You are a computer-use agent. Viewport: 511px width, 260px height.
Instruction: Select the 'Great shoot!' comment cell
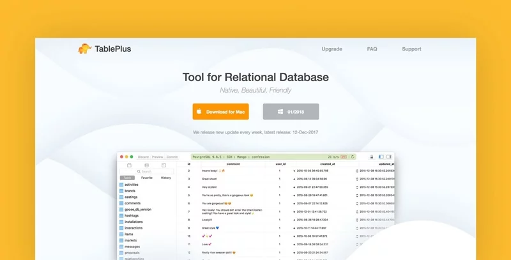click(x=210, y=179)
